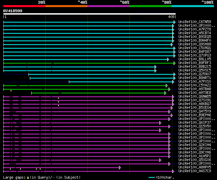217x180 pixels.
Task: Select the UniRef100_Q259U7 label
Action: [195, 74]
